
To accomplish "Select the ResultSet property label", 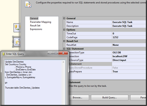I will (71, 45).
